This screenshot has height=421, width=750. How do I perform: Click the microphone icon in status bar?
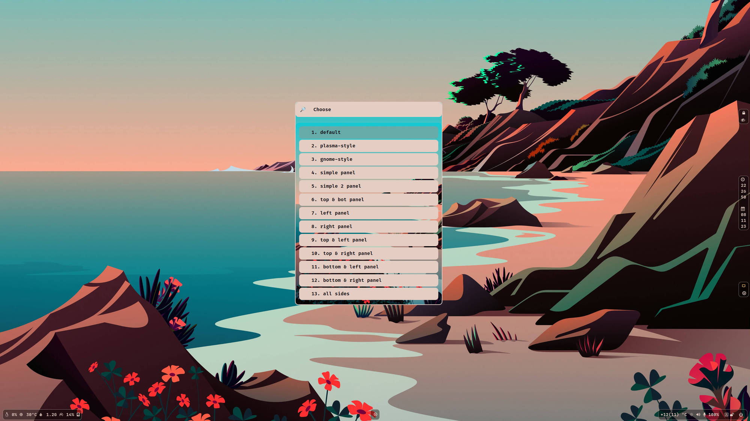point(704,415)
